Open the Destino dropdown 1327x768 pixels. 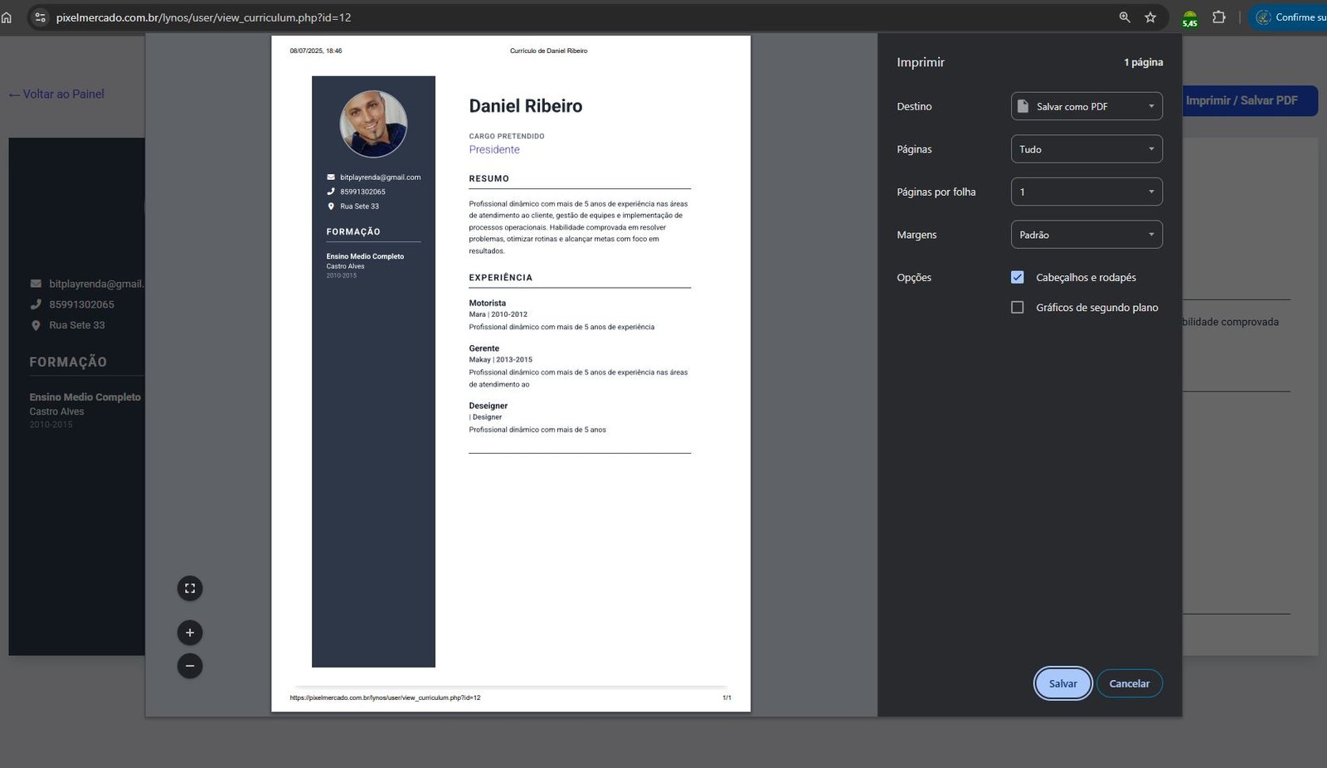coord(1086,106)
